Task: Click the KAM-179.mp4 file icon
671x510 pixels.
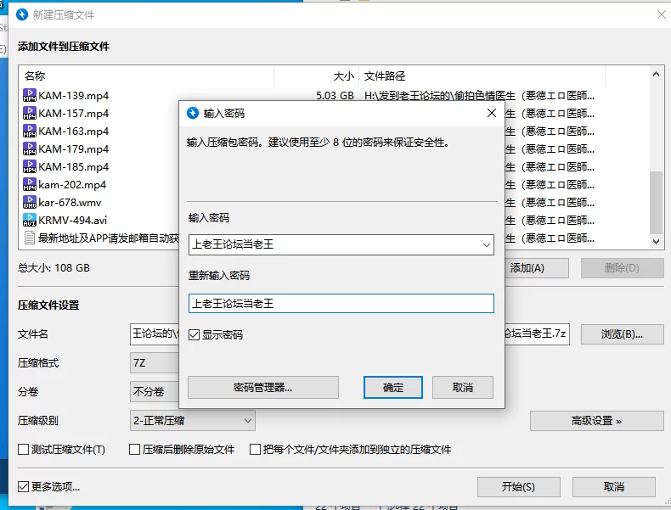Action: pyautogui.click(x=30, y=149)
